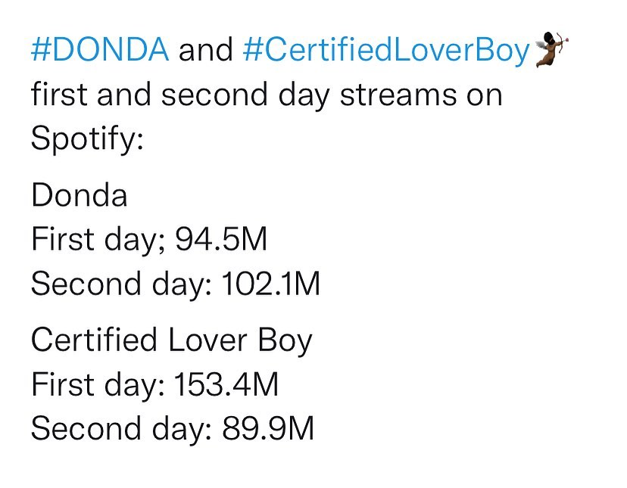Click the 102.1M stream count
627x488 pixels.
coord(271,284)
